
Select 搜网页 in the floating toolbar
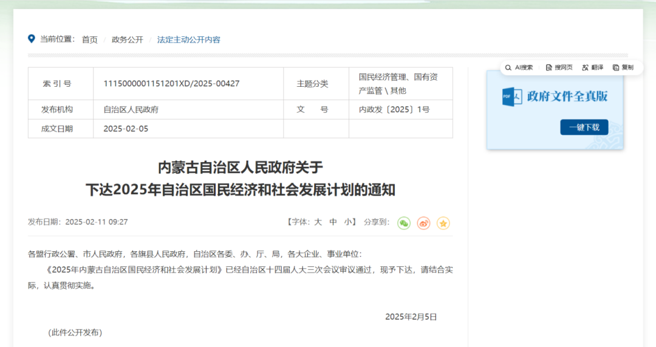pos(559,67)
